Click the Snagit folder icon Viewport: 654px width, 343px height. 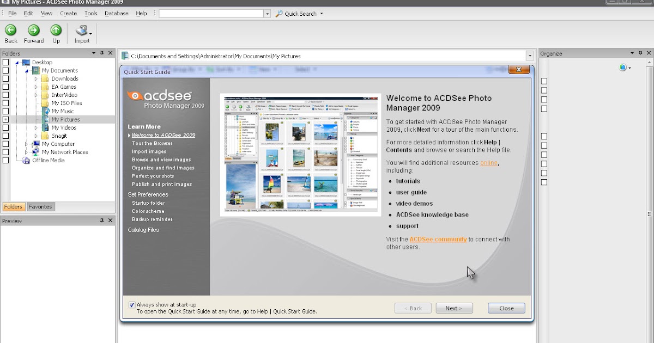pos(46,136)
